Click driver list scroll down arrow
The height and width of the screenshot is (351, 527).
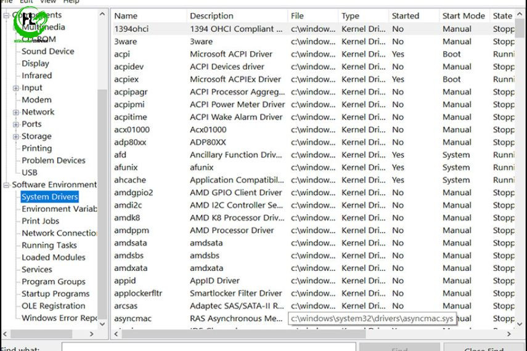click(520, 324)
